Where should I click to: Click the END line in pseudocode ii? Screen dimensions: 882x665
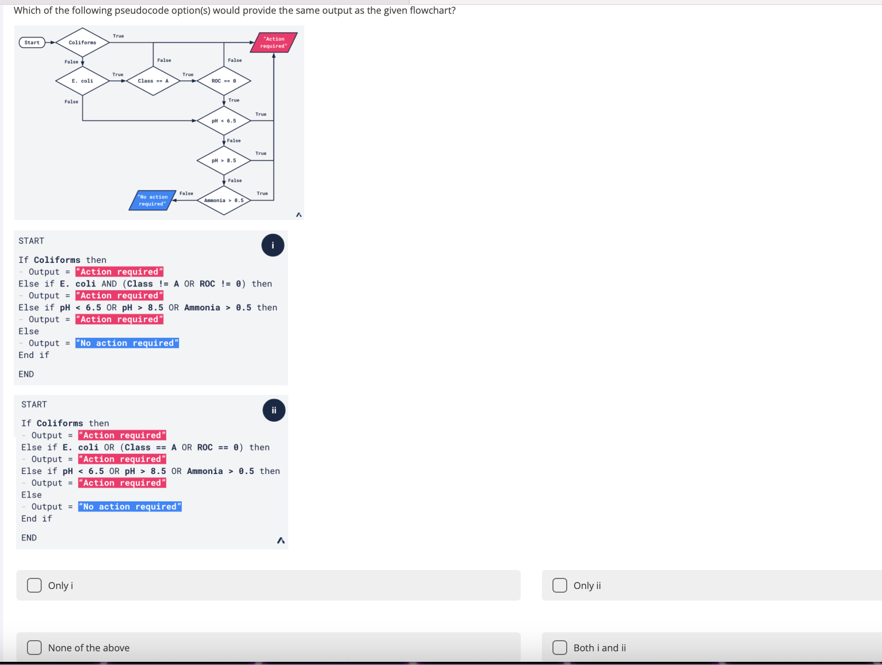tap(29, 537)
